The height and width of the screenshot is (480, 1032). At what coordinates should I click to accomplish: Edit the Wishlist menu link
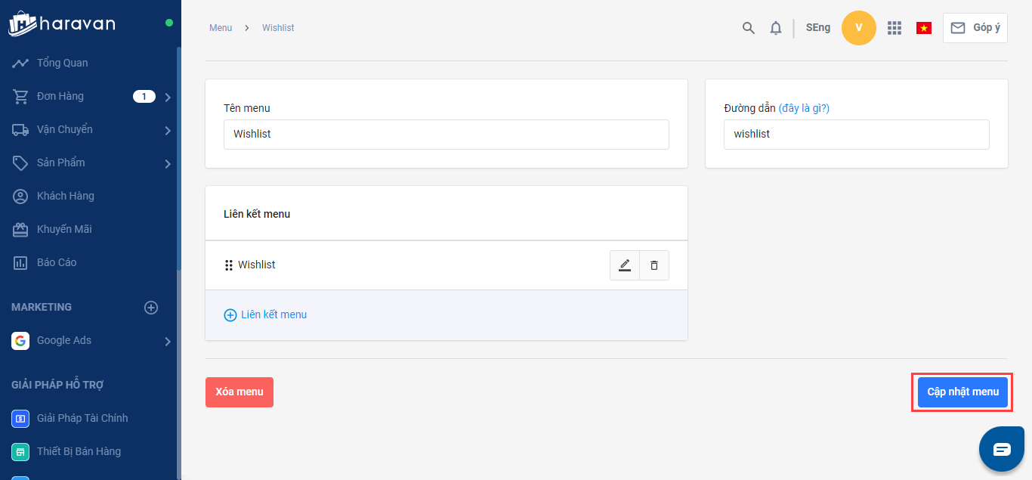(625, 265)
